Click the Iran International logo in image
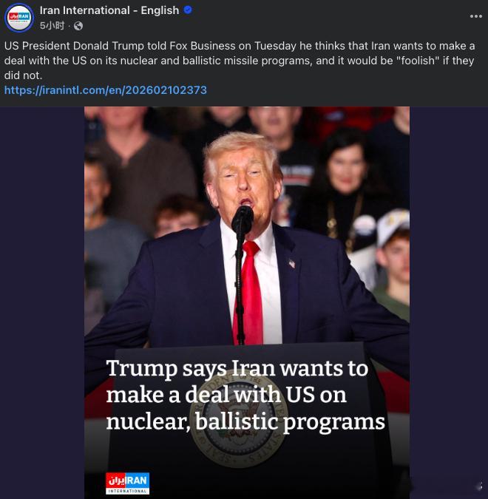 click(127, 483)
